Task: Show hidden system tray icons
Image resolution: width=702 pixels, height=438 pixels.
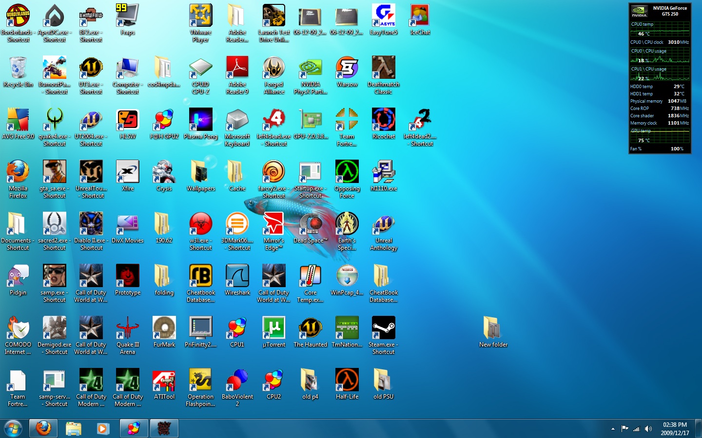Action: (x=613, y=429)
